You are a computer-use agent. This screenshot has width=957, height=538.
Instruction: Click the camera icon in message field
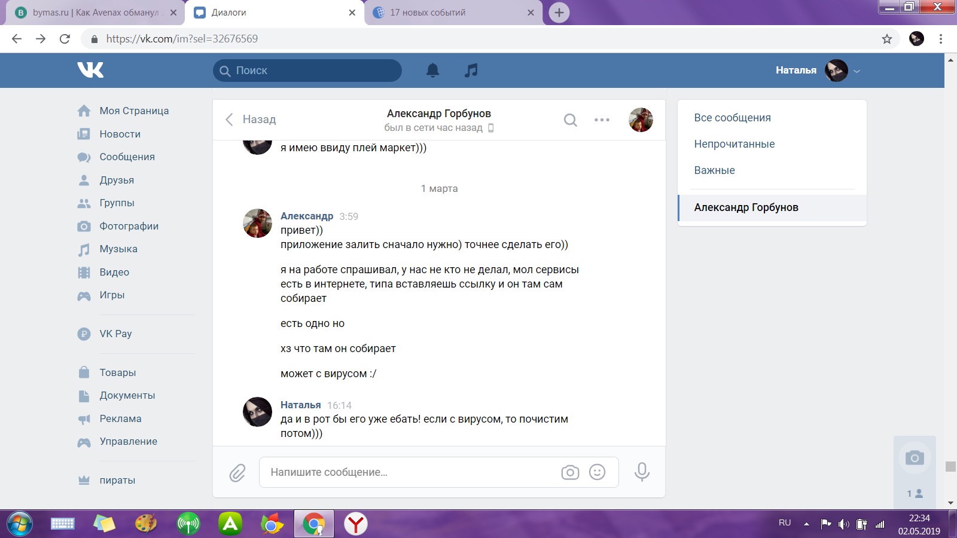(570, 472)
